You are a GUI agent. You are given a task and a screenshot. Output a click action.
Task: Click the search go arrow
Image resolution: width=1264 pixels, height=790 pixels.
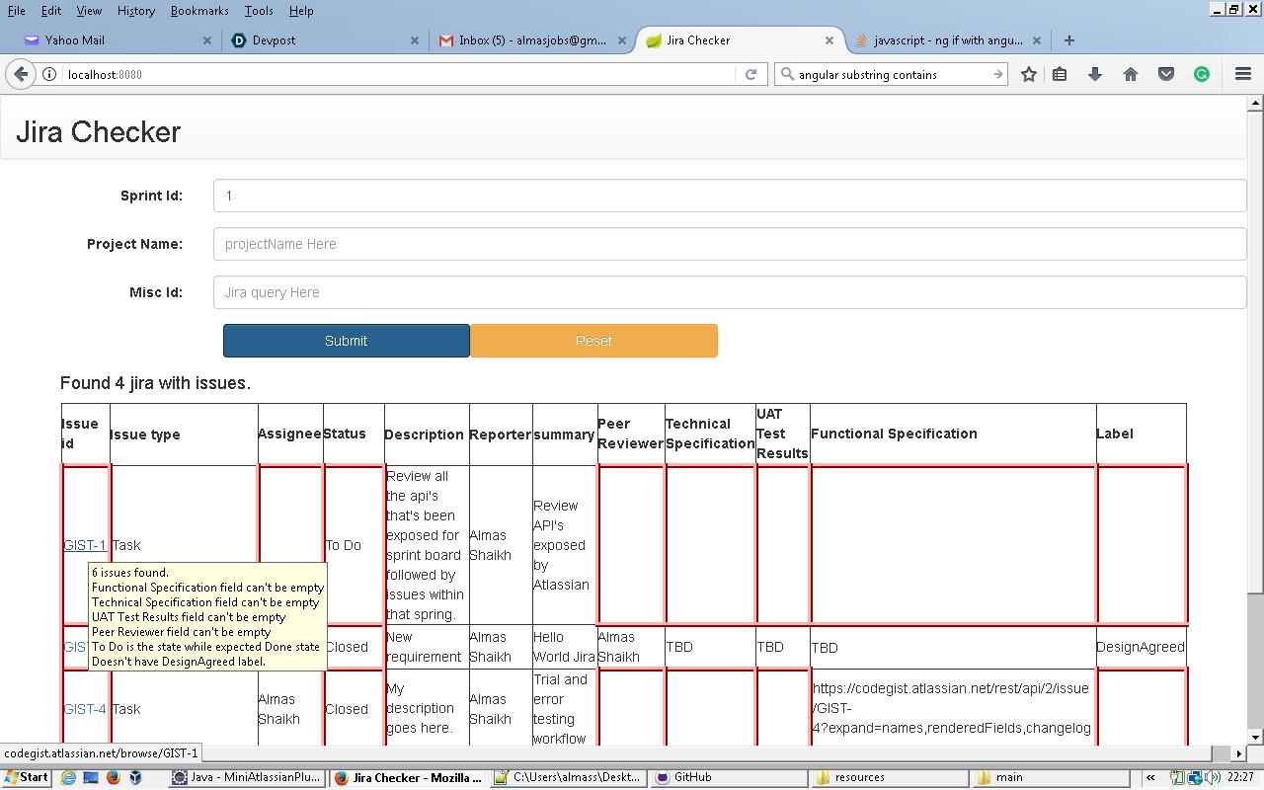tap(997, 74)
